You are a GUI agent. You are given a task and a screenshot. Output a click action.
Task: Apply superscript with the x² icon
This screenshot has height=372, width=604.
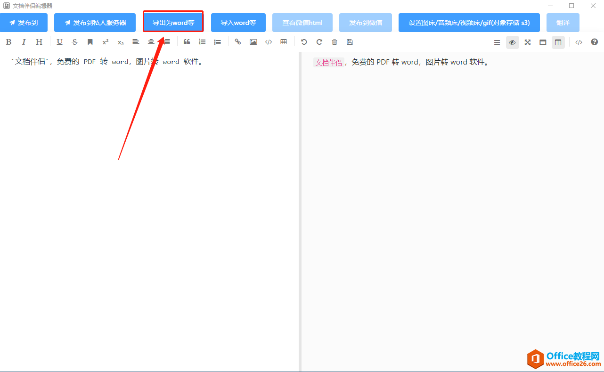105,42
